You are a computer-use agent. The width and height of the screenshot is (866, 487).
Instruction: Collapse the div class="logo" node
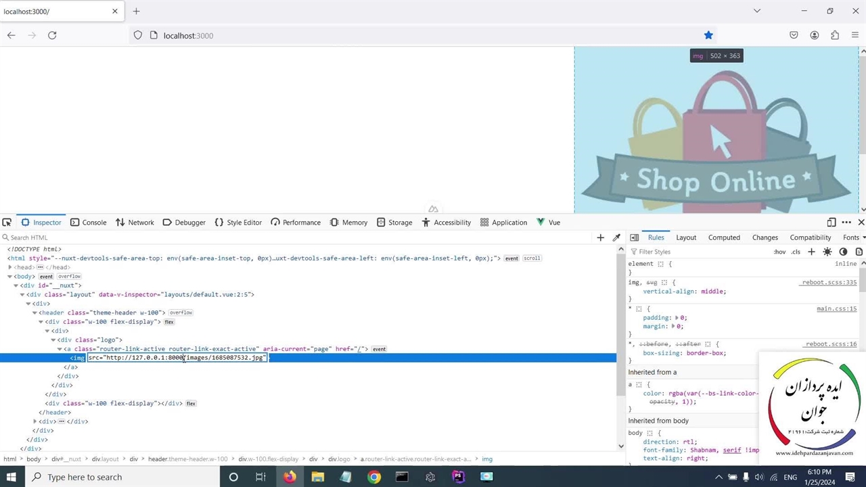pyautogui.click(x=53, y=340)
